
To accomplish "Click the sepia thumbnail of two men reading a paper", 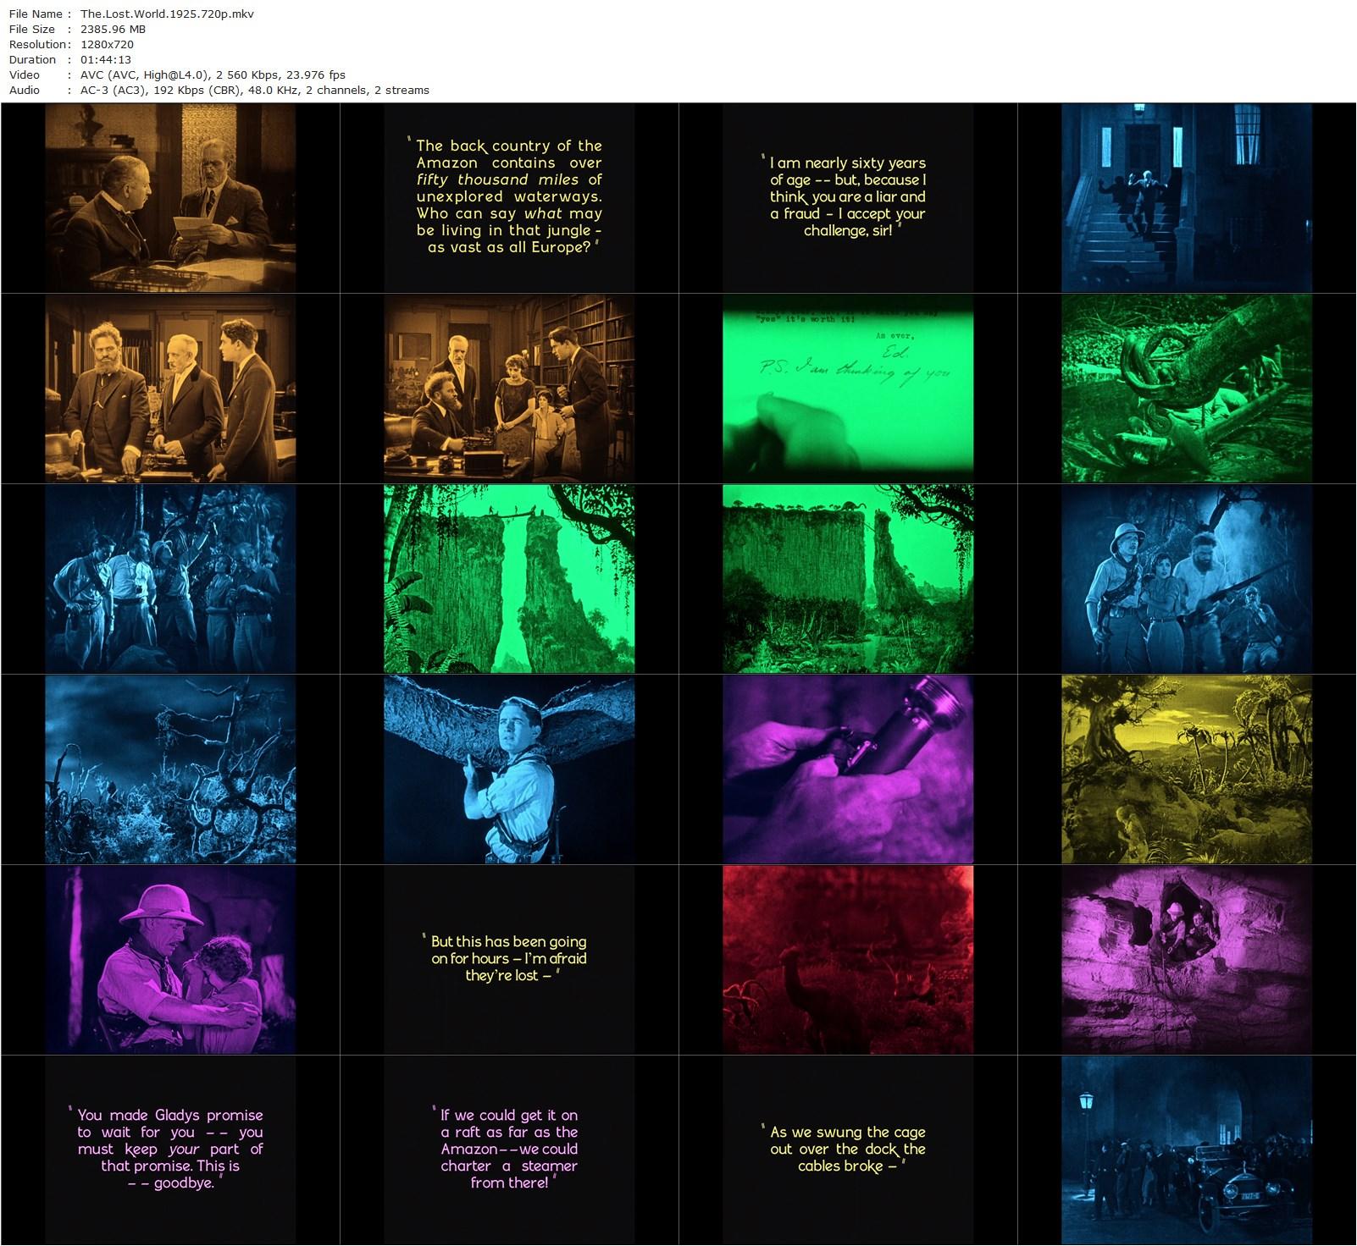I will click(x=170, y=198).
